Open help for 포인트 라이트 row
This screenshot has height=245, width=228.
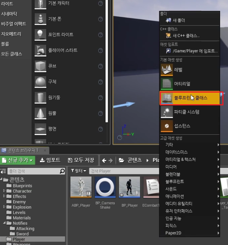point(101,35)
